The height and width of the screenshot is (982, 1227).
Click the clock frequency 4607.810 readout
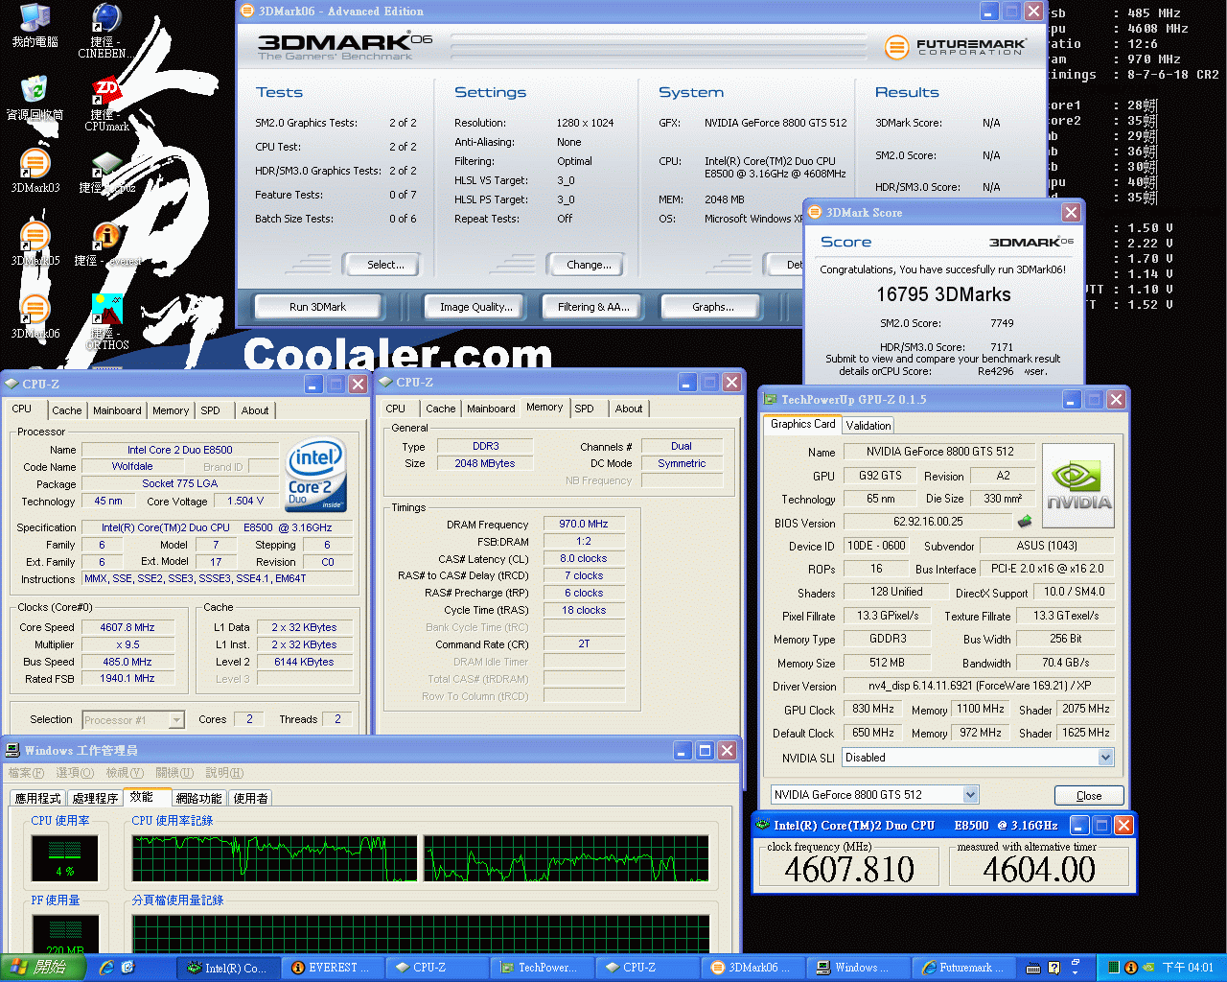click(849, 869)
